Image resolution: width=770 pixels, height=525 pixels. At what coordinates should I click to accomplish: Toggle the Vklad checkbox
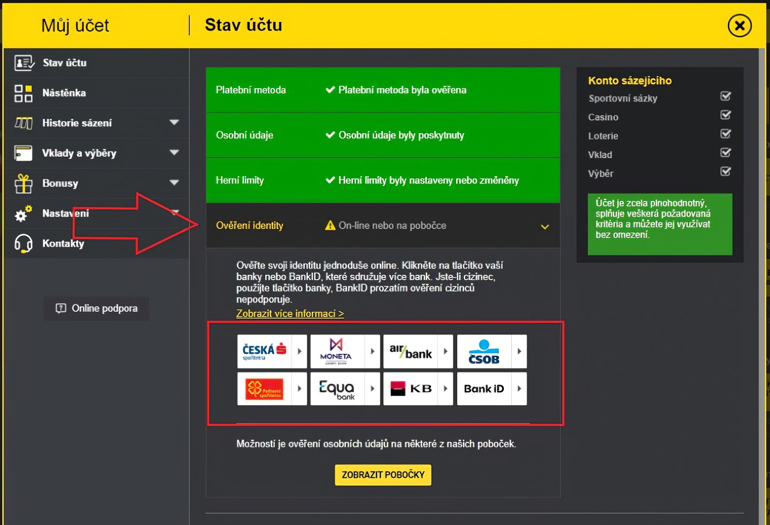click(726, 153)
